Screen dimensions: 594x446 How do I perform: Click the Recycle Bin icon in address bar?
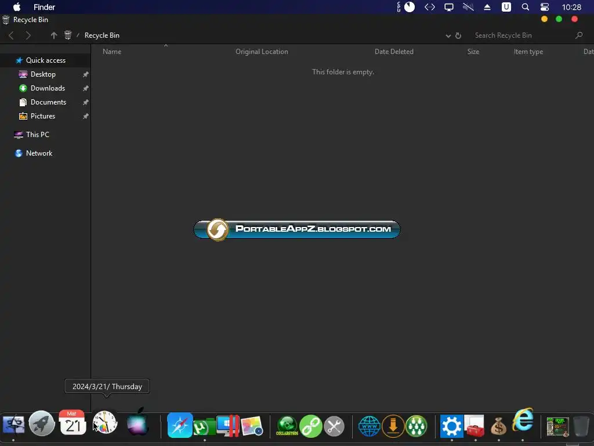[x=68, y=35]
